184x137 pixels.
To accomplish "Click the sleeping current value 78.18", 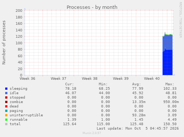I will (71, 89).
